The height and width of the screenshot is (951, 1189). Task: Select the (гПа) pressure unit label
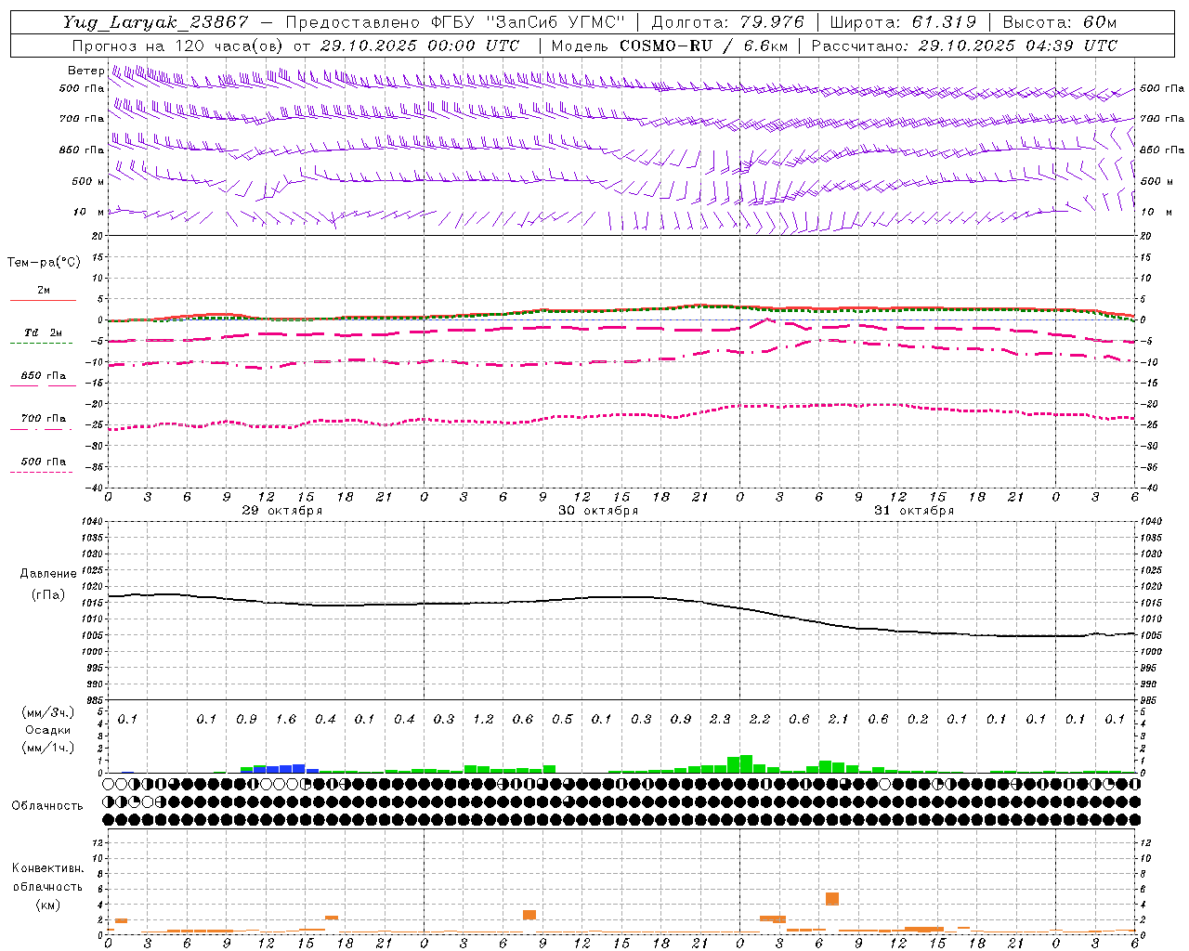point(48,594)
